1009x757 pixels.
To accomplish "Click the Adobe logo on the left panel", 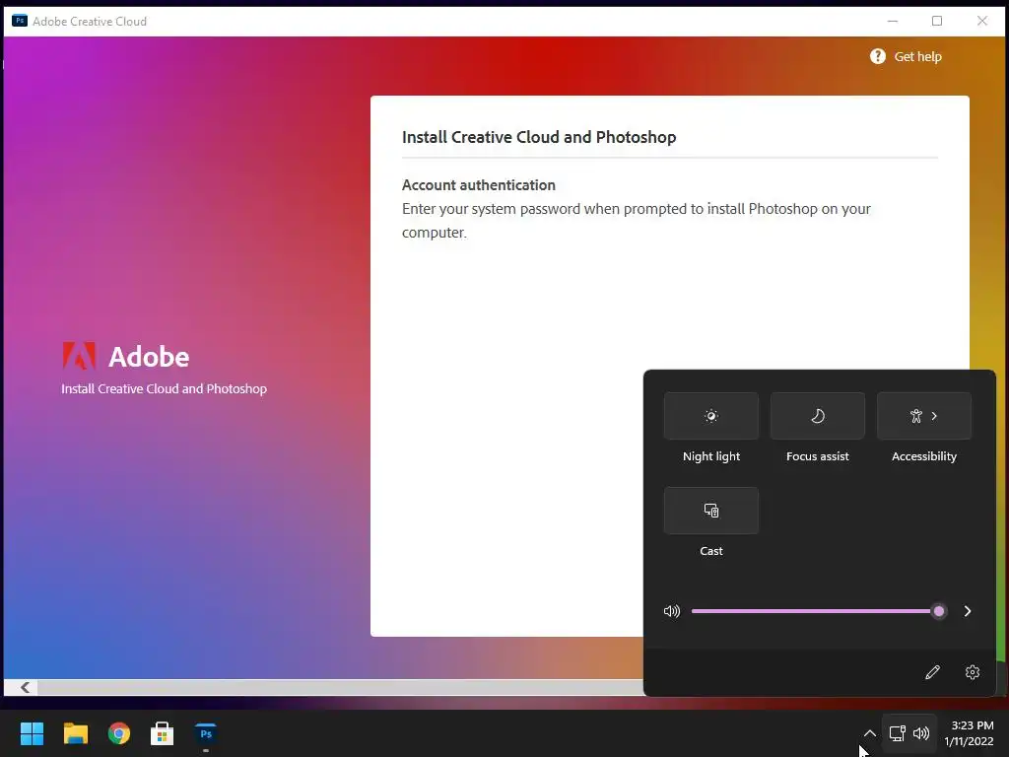I will (x=79, y=355).
